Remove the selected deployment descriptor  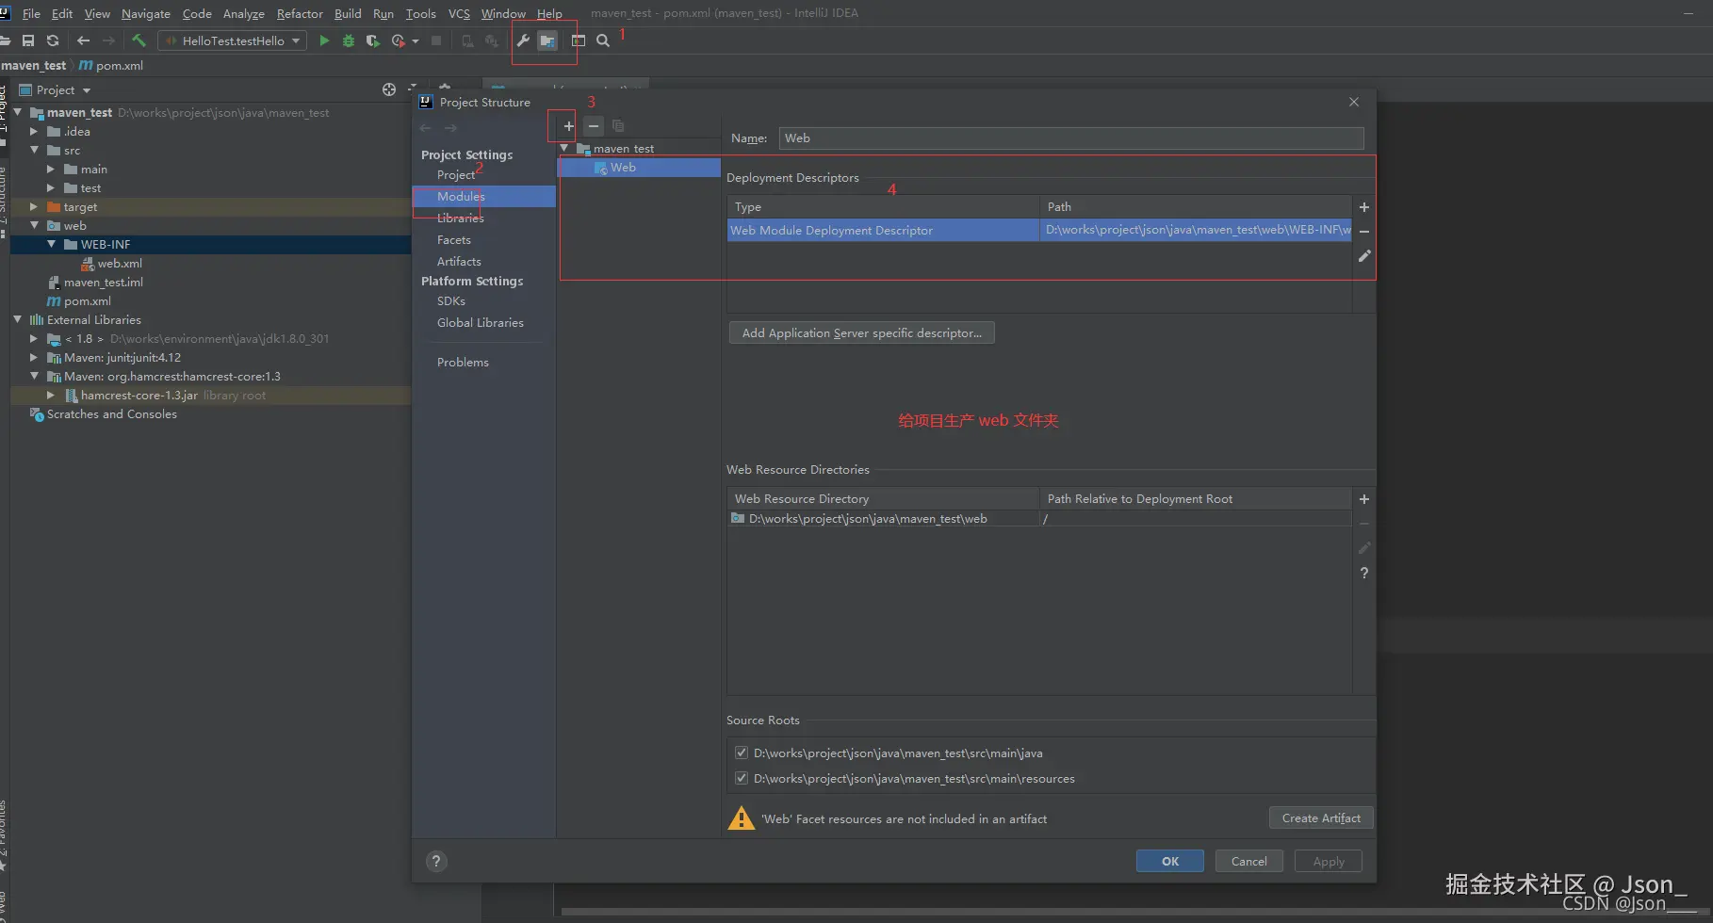[x=1363, y=232]
